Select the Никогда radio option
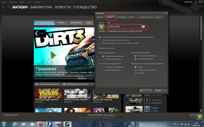Viewport: 204px width, 127px height. click(x=135, y=73)
